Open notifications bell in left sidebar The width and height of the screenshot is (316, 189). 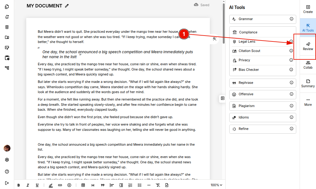tap(7, 17)
